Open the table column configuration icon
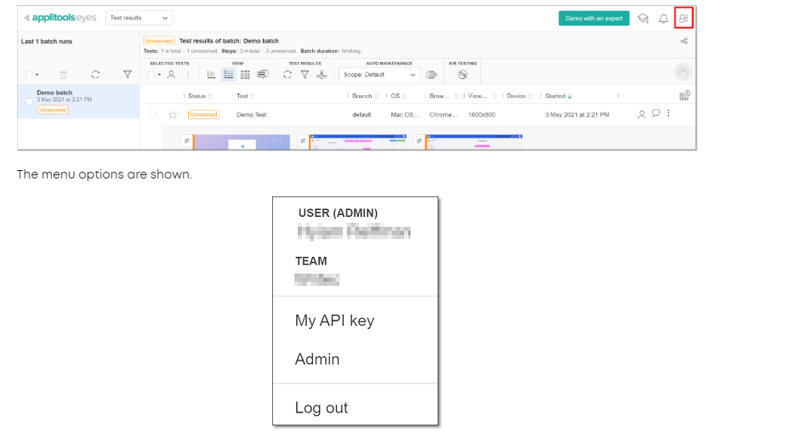Image resolution: width=809 pixels, height=443 pixels. click(685, 95)
